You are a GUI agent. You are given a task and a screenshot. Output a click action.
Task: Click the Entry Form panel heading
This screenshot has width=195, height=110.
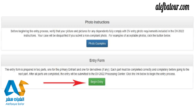[97, 61]
